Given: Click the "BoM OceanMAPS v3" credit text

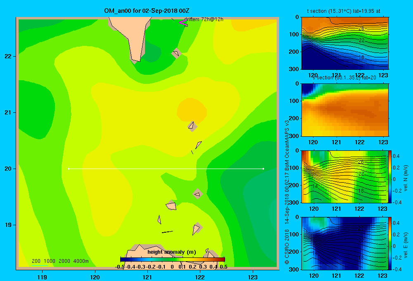Looking at the screenshot, I should pyautogui.click(x=287, y=146).
